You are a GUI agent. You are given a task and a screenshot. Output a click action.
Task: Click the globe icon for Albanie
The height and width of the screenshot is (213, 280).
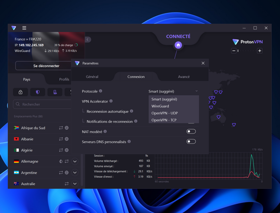pos(67,139)
